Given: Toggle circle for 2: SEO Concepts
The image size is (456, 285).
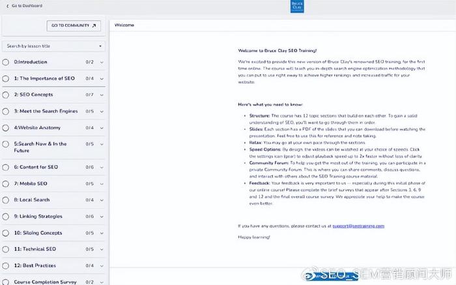Looking at the screenshot, I should [x=5, y=95].
